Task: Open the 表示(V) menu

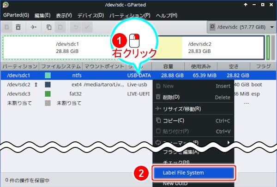Action: click(x=64, y=15)
